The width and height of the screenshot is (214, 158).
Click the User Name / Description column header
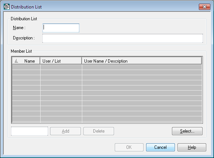pos(142,61)
